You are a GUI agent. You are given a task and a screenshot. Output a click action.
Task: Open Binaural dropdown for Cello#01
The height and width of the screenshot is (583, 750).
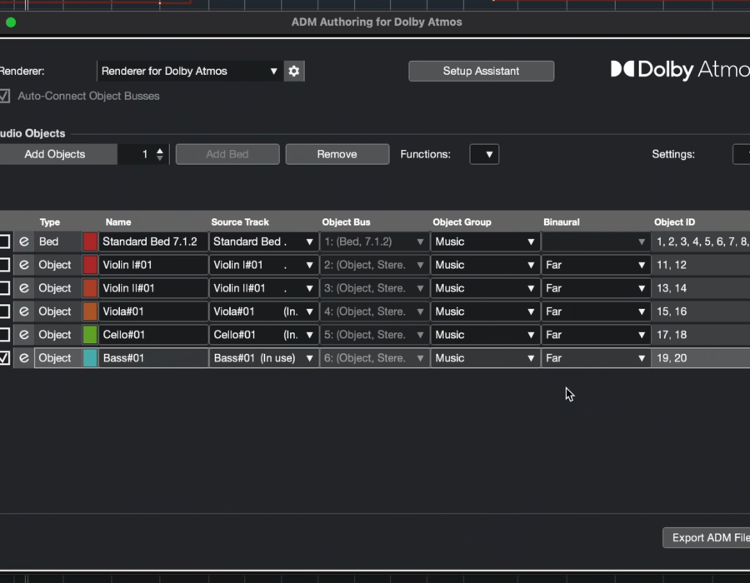596,335
